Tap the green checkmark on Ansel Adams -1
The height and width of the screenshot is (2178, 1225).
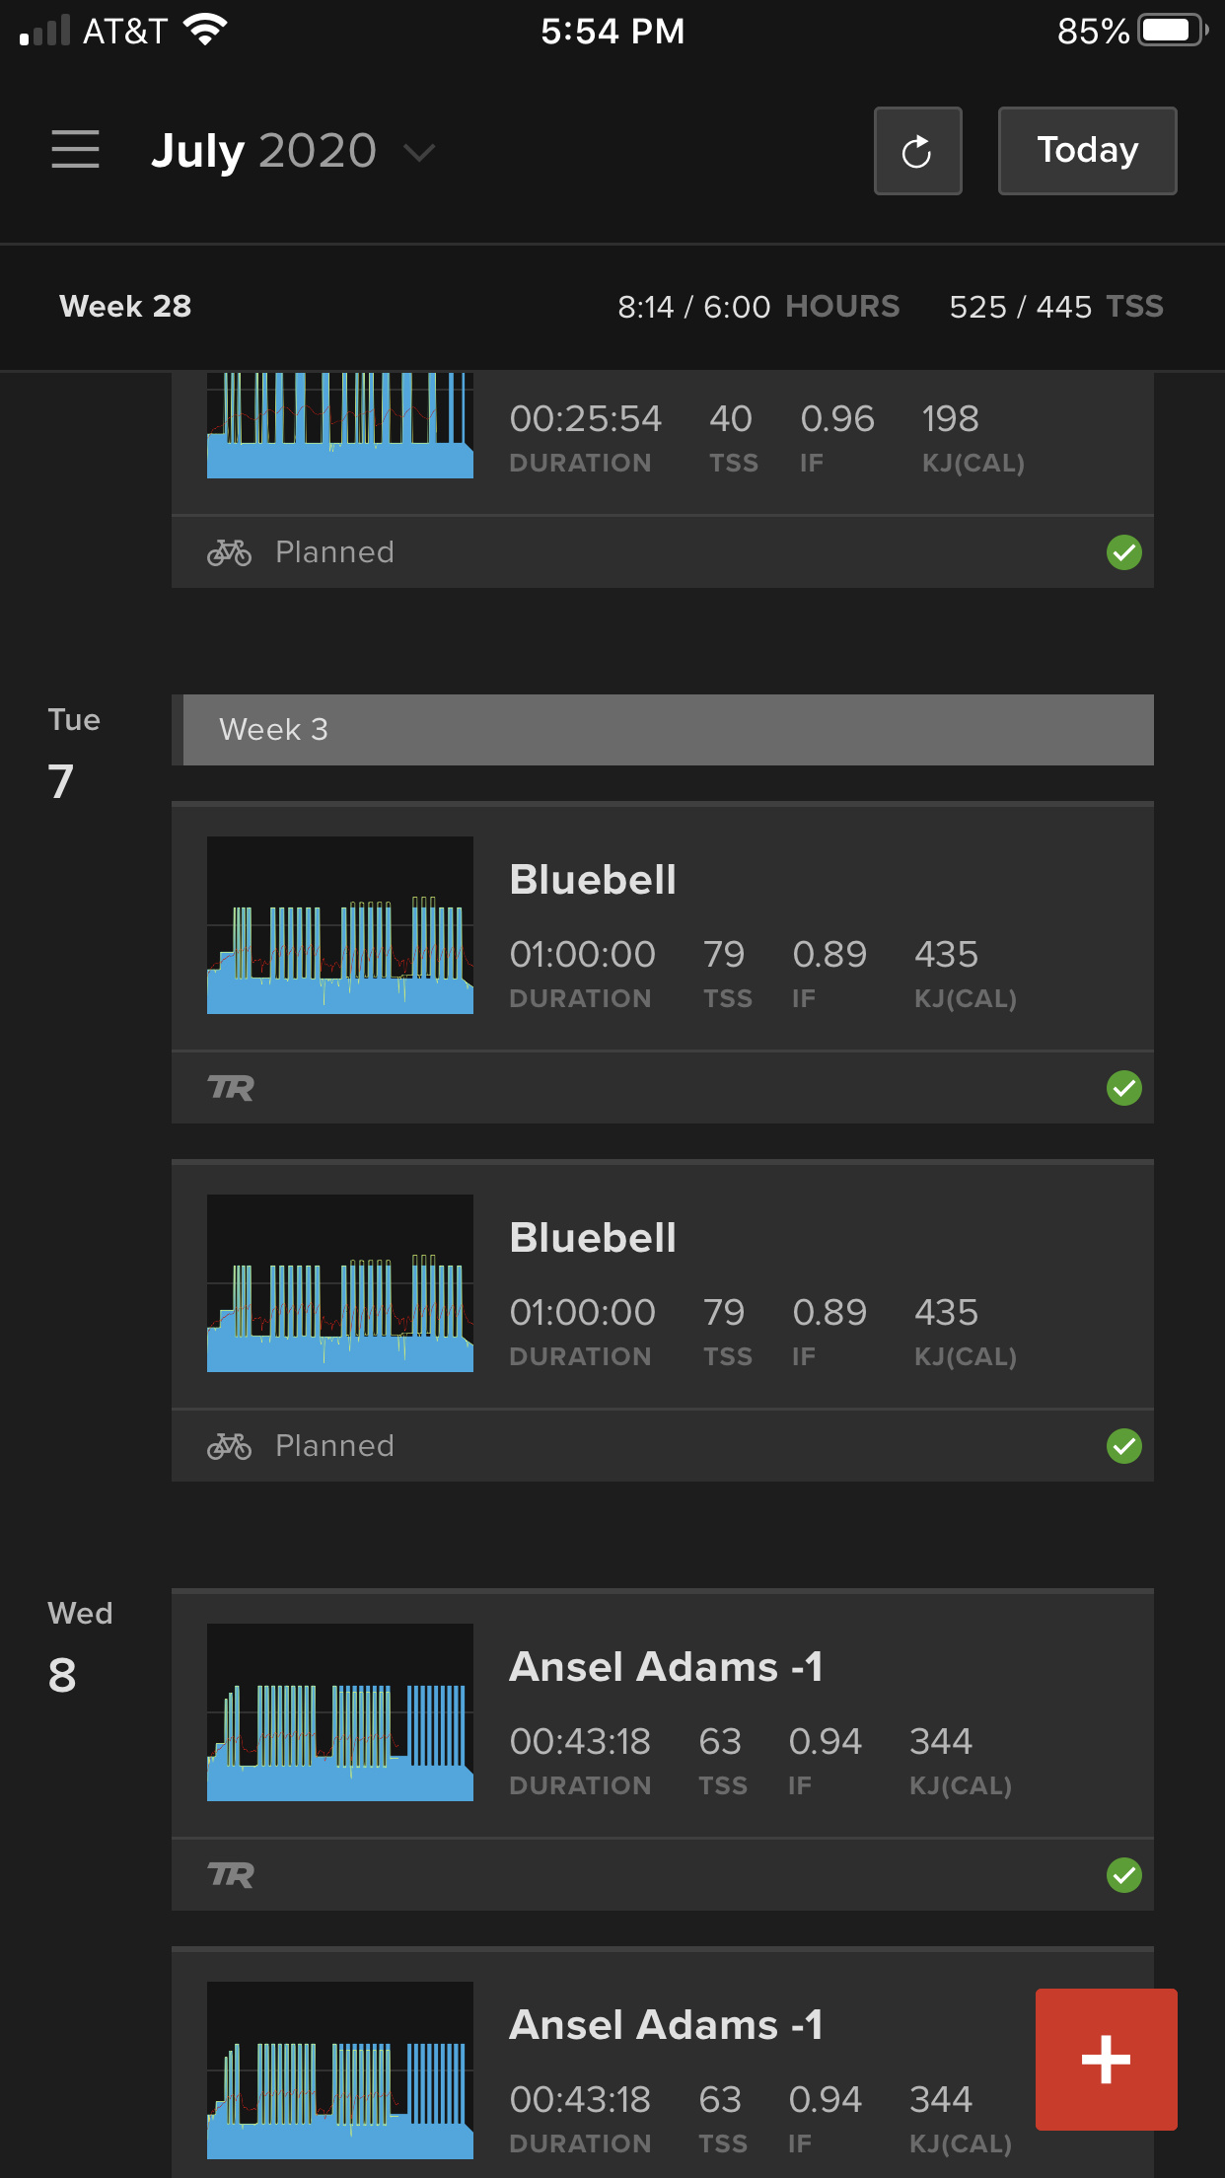[x=1124, y=1875]
